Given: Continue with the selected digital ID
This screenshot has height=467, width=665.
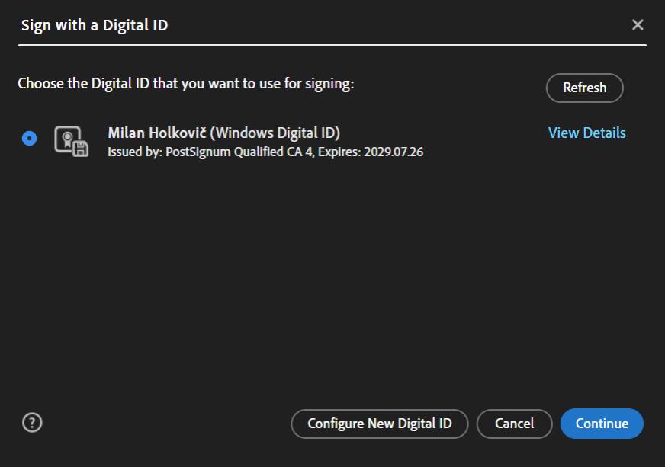Looking at the screenshot, I should 602,424.
